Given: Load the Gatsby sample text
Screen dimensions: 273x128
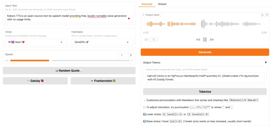Looking at the screenshot, I should (35, 81).
